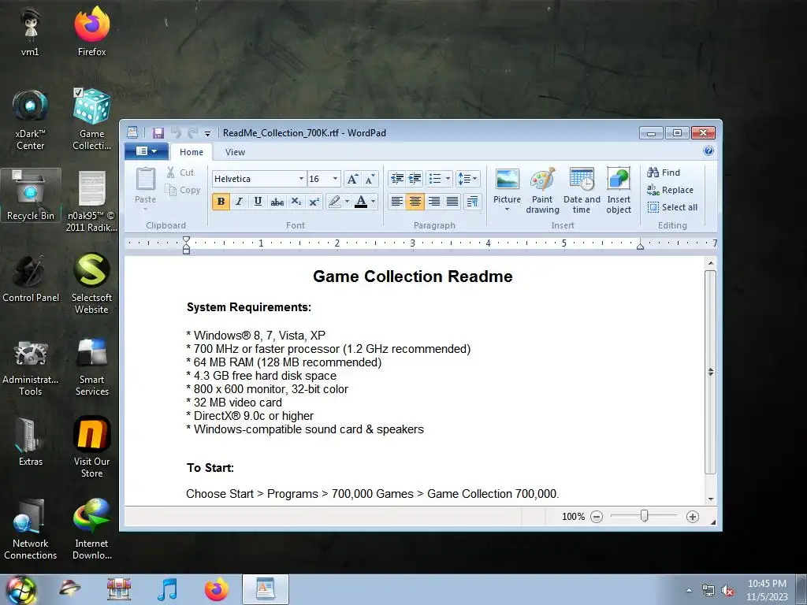The width and height of the screenshot is (807, 605).
Task: Toggle Superscript formatting
Action: click(314, 201)
